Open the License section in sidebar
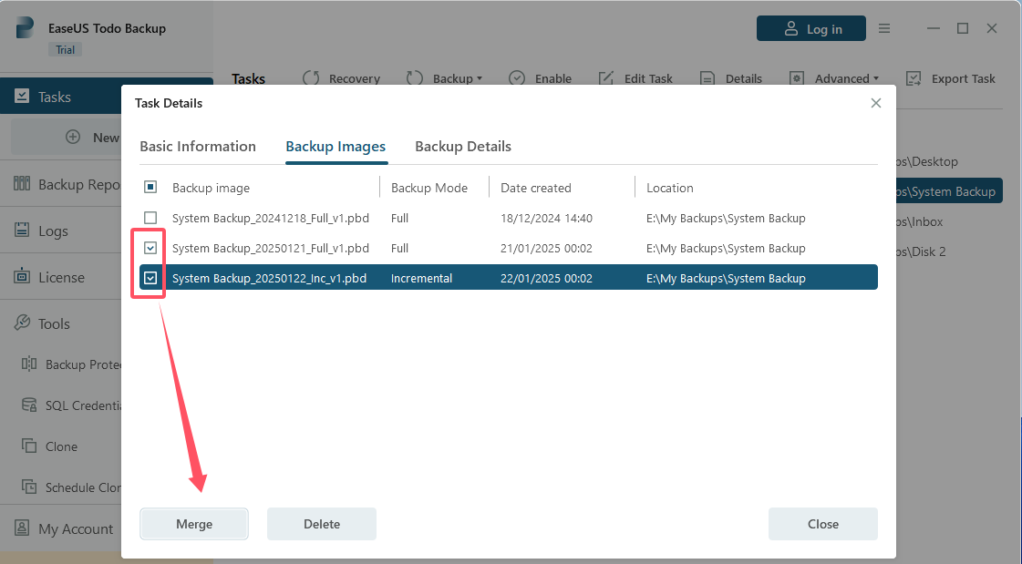This screenshot has width=1022, height=564. point(60,277)
